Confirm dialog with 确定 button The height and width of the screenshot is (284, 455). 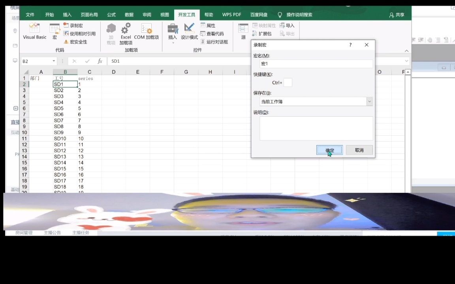[x=329, y=150]
